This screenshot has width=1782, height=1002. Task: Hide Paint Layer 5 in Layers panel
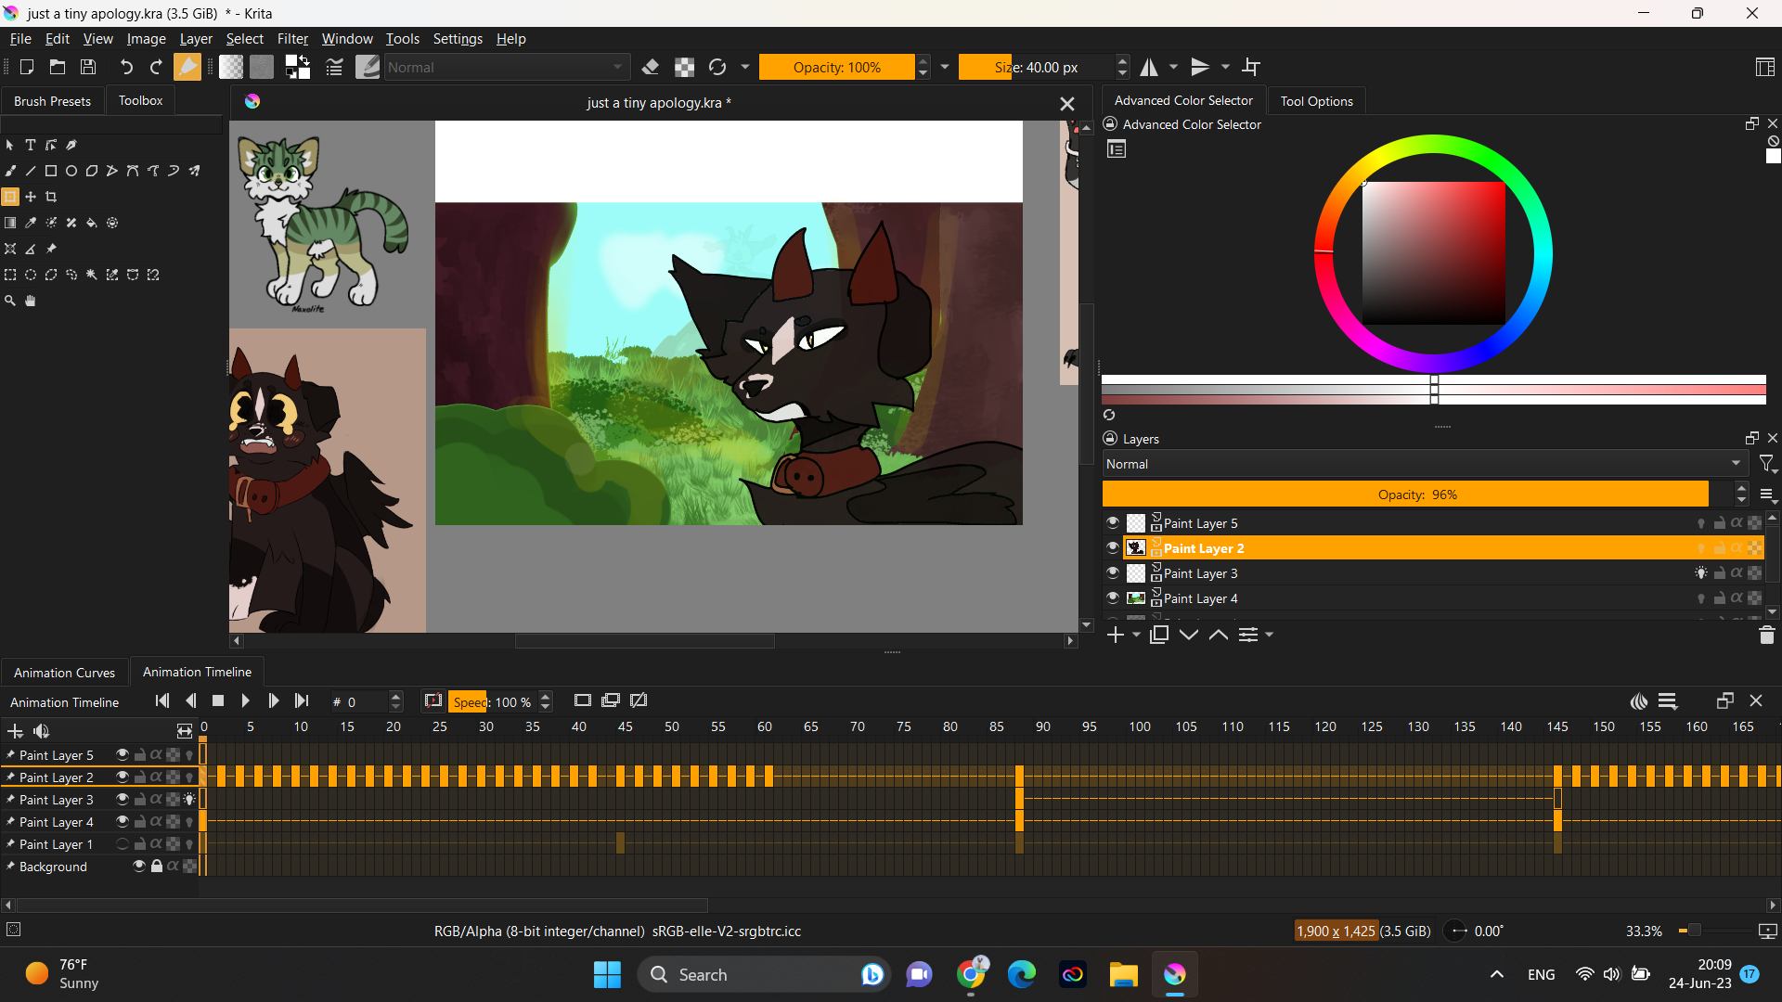click(x=1113, y=523)
